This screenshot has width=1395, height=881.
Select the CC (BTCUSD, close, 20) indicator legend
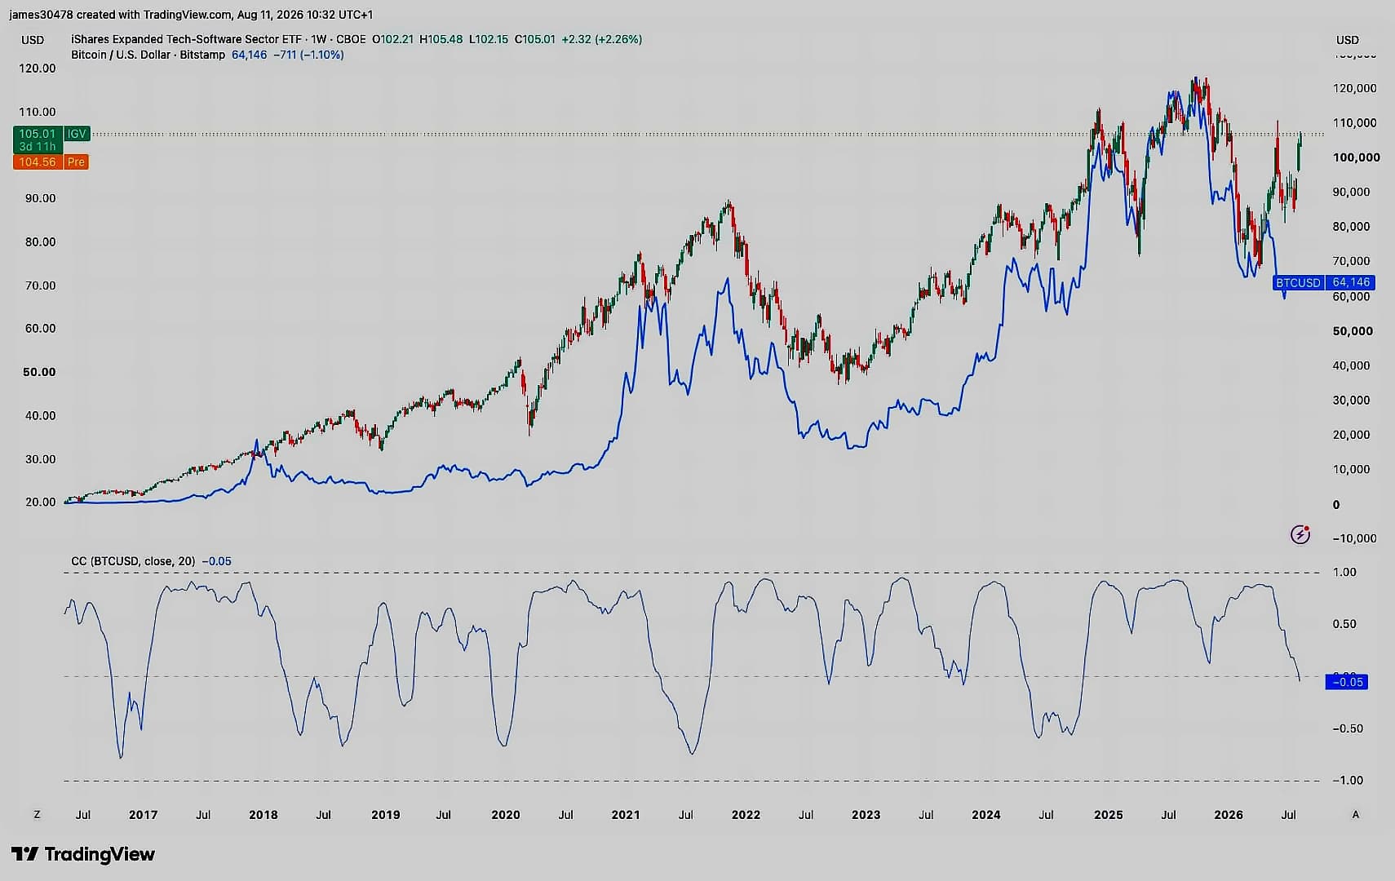[133, 561]
